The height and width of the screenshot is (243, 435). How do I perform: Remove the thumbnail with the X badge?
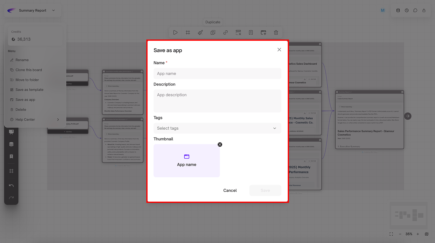(220, 145)
